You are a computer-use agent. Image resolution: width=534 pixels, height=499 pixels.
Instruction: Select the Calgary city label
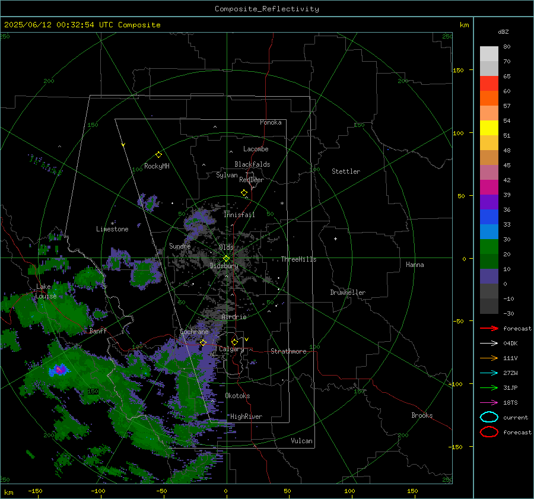[x=231, y=349]
